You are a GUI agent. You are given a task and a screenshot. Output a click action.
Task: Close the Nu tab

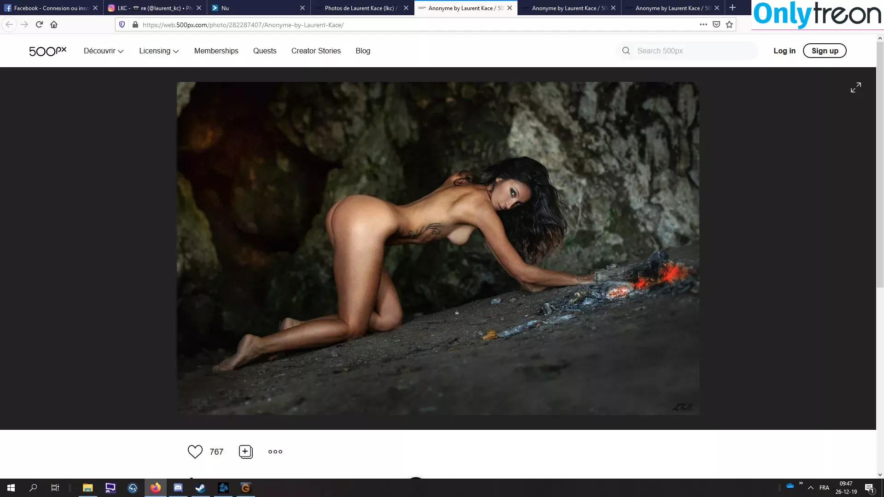[x=302, y=8]
